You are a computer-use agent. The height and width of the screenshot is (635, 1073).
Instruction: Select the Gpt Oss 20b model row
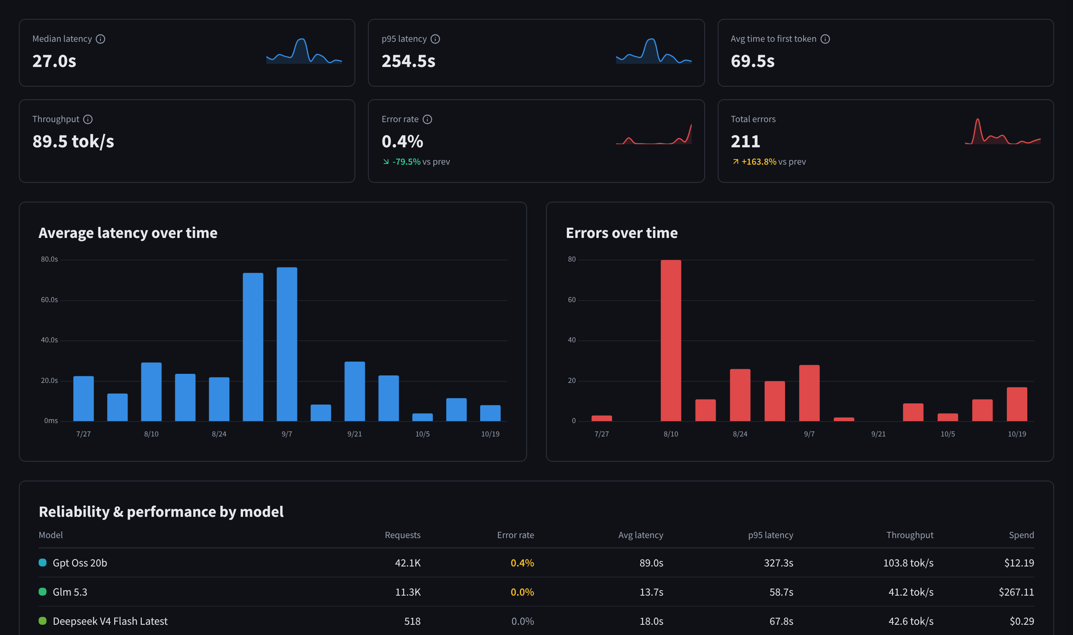[536, 563]
